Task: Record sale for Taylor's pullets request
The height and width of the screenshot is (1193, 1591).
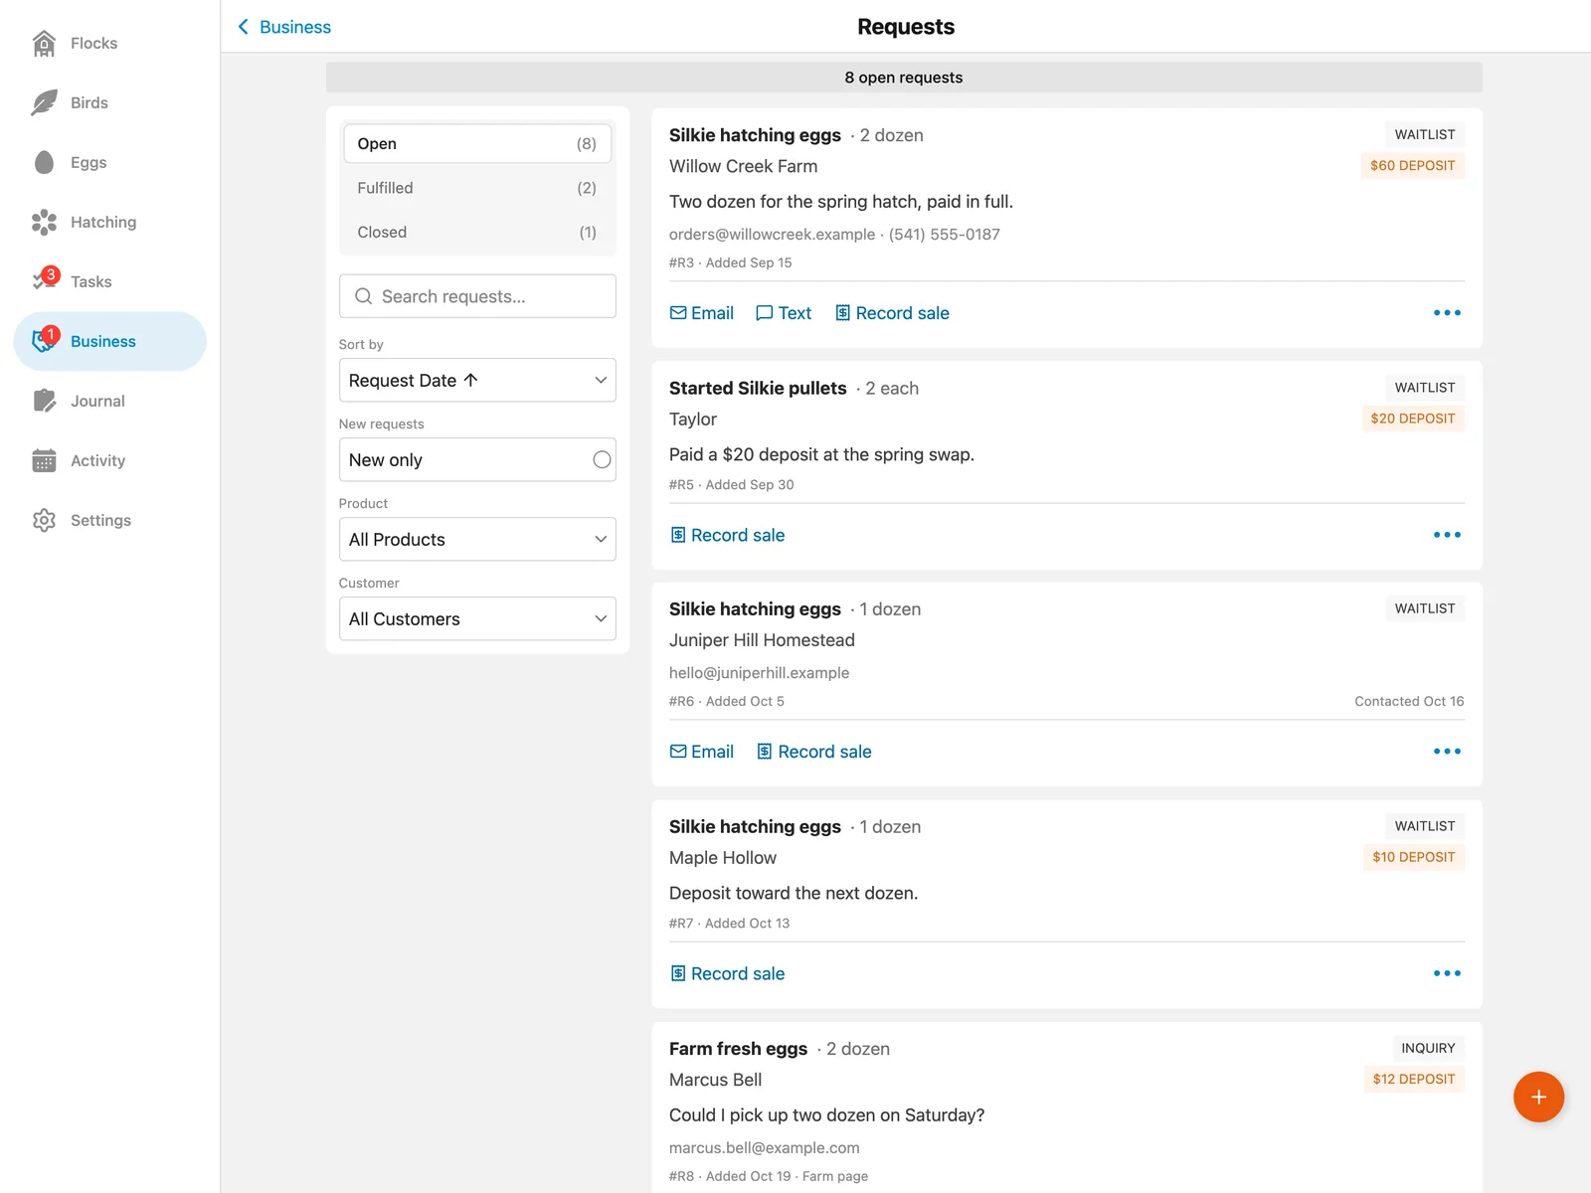Action: (x=728, y=535)
